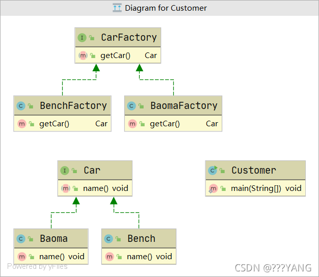Select the Customer class title
The width and height of the screenshot is (319, 277).
point(254,170)
